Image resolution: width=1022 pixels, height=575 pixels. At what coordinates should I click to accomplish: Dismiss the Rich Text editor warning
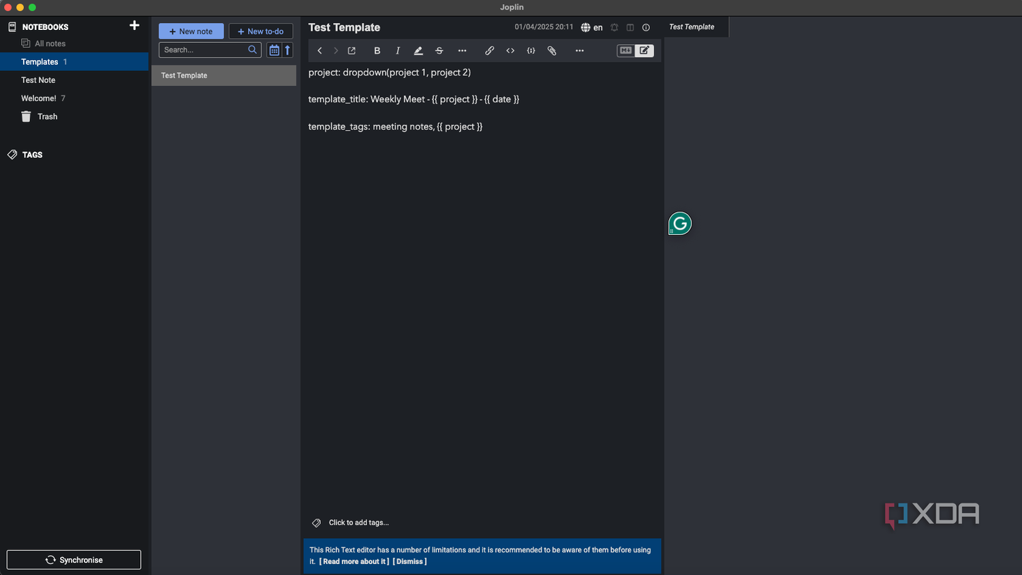[x=409, y=561]
